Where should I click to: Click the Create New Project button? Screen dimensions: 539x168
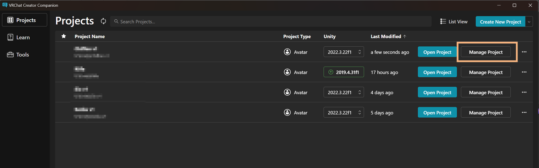(500, 22)
